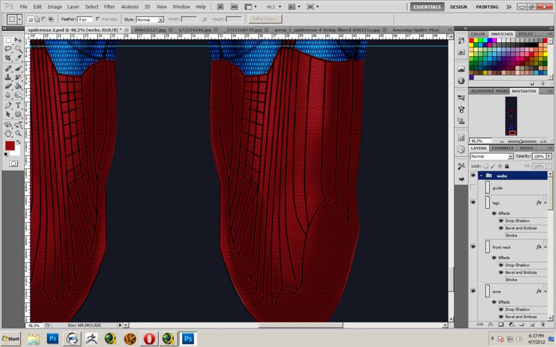Hide the webs group
The width and height of the screenshot is (556, 347).
[473, 176]
